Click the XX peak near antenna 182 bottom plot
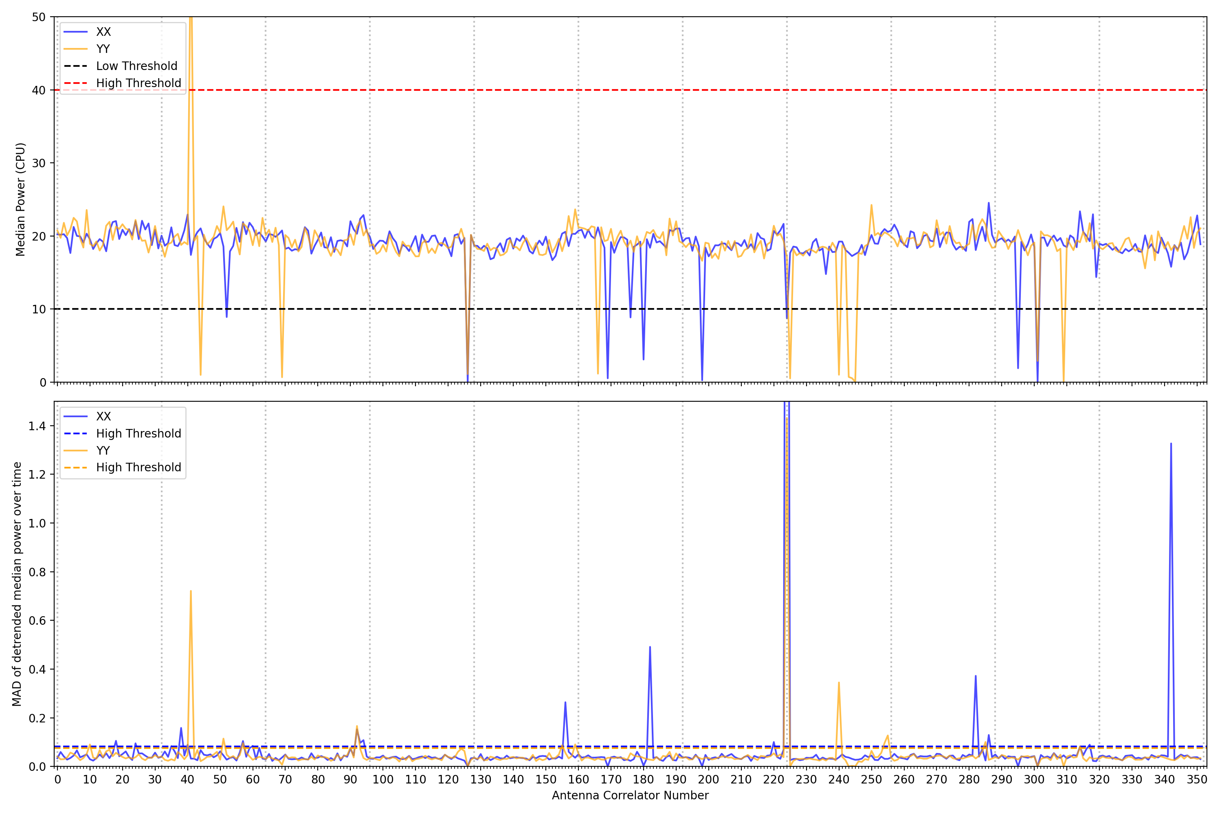Image resolution: width=1222 pixels, height=814 pixels. (x=650, y=648)
